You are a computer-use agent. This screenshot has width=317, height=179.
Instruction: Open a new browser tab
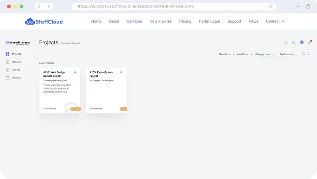click(298, 6)
